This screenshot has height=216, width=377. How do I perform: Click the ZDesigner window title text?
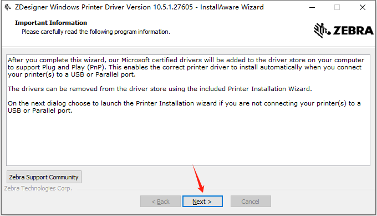point(139,7)
